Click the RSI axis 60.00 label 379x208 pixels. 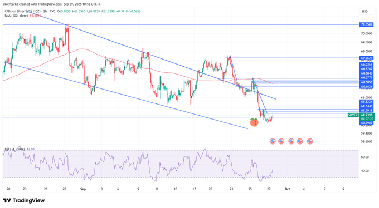(365, 157)
